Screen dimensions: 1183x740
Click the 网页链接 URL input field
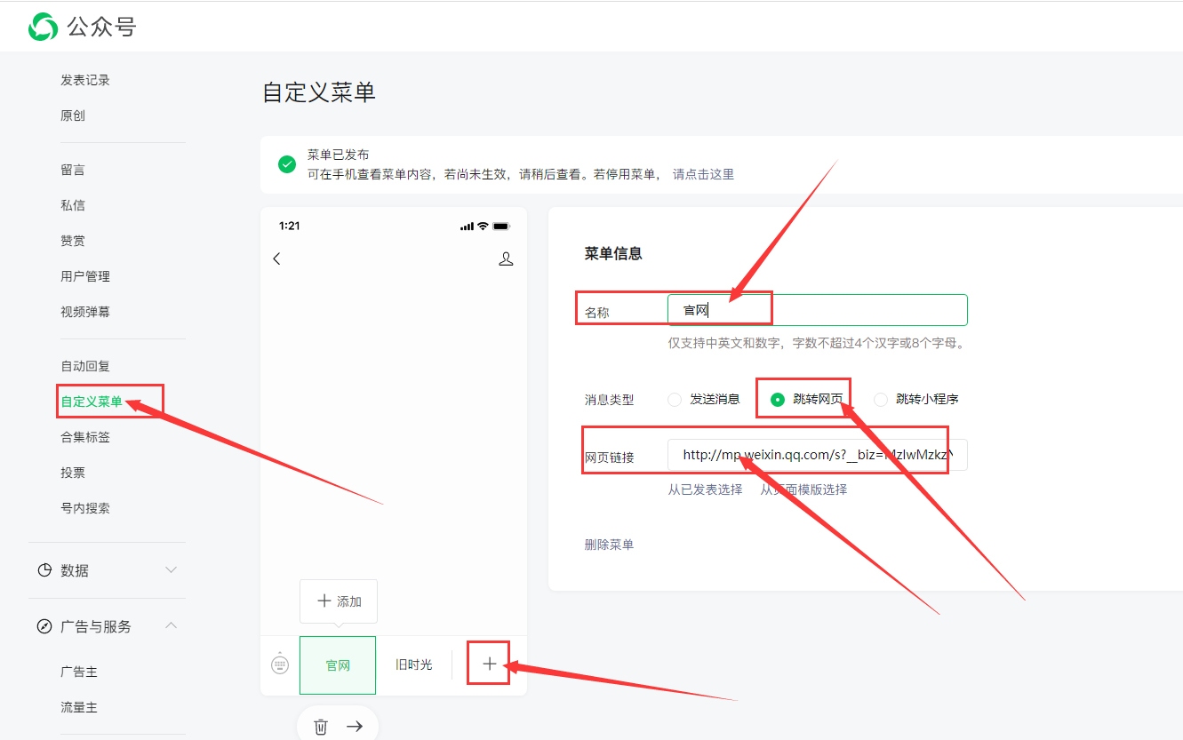pyautogui.click(x=817, y=453)
